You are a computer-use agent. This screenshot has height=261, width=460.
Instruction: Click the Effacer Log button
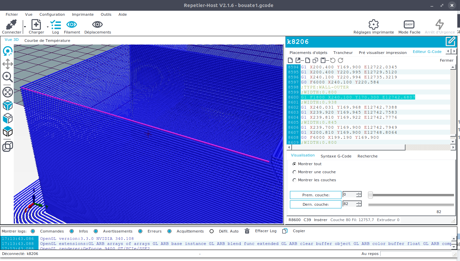pyautogui.click(x=266, y=231)
